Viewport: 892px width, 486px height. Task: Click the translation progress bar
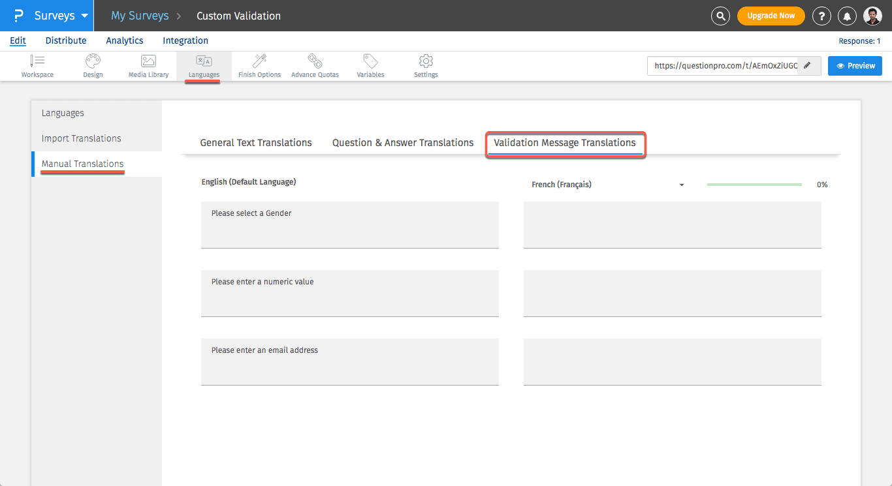754,185
